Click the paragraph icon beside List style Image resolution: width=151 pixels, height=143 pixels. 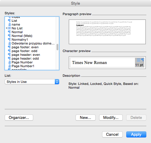pos(9,21)
